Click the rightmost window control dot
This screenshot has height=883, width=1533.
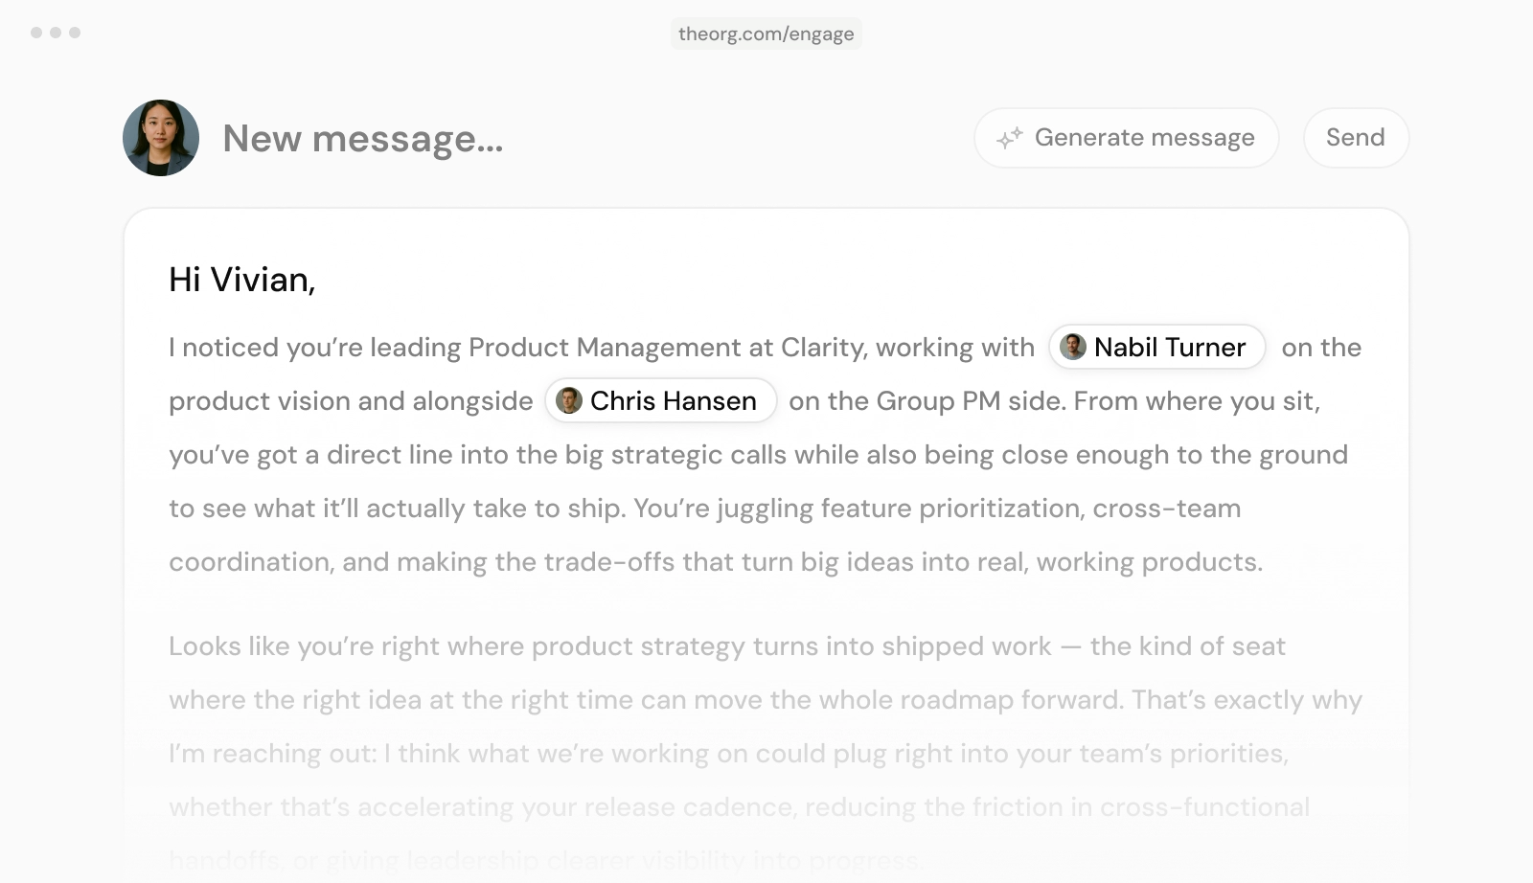point(75,33)
